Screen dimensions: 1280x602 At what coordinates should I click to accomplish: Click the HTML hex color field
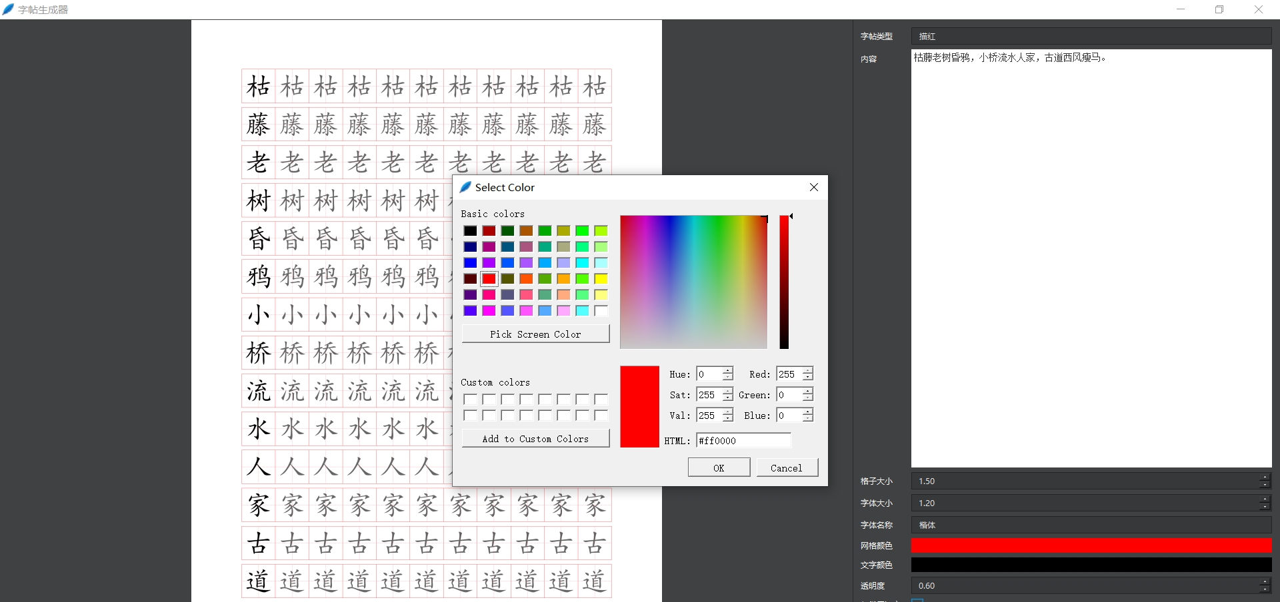743,441
